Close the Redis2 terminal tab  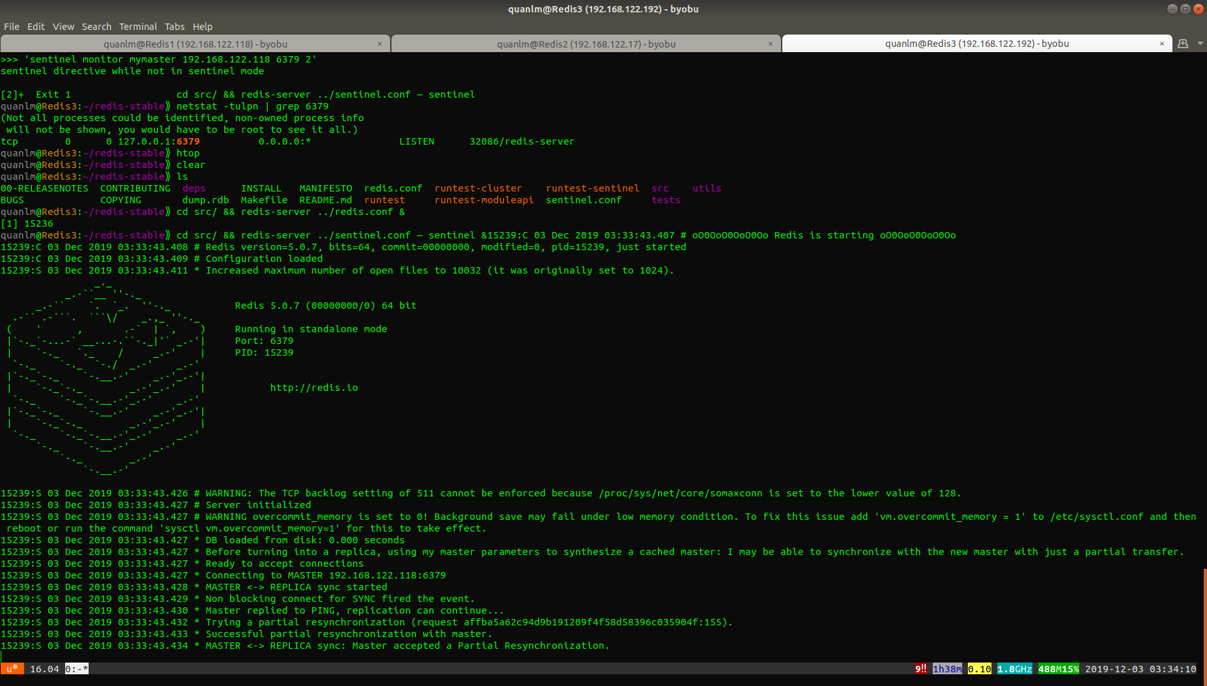click(x=771, y=44)
